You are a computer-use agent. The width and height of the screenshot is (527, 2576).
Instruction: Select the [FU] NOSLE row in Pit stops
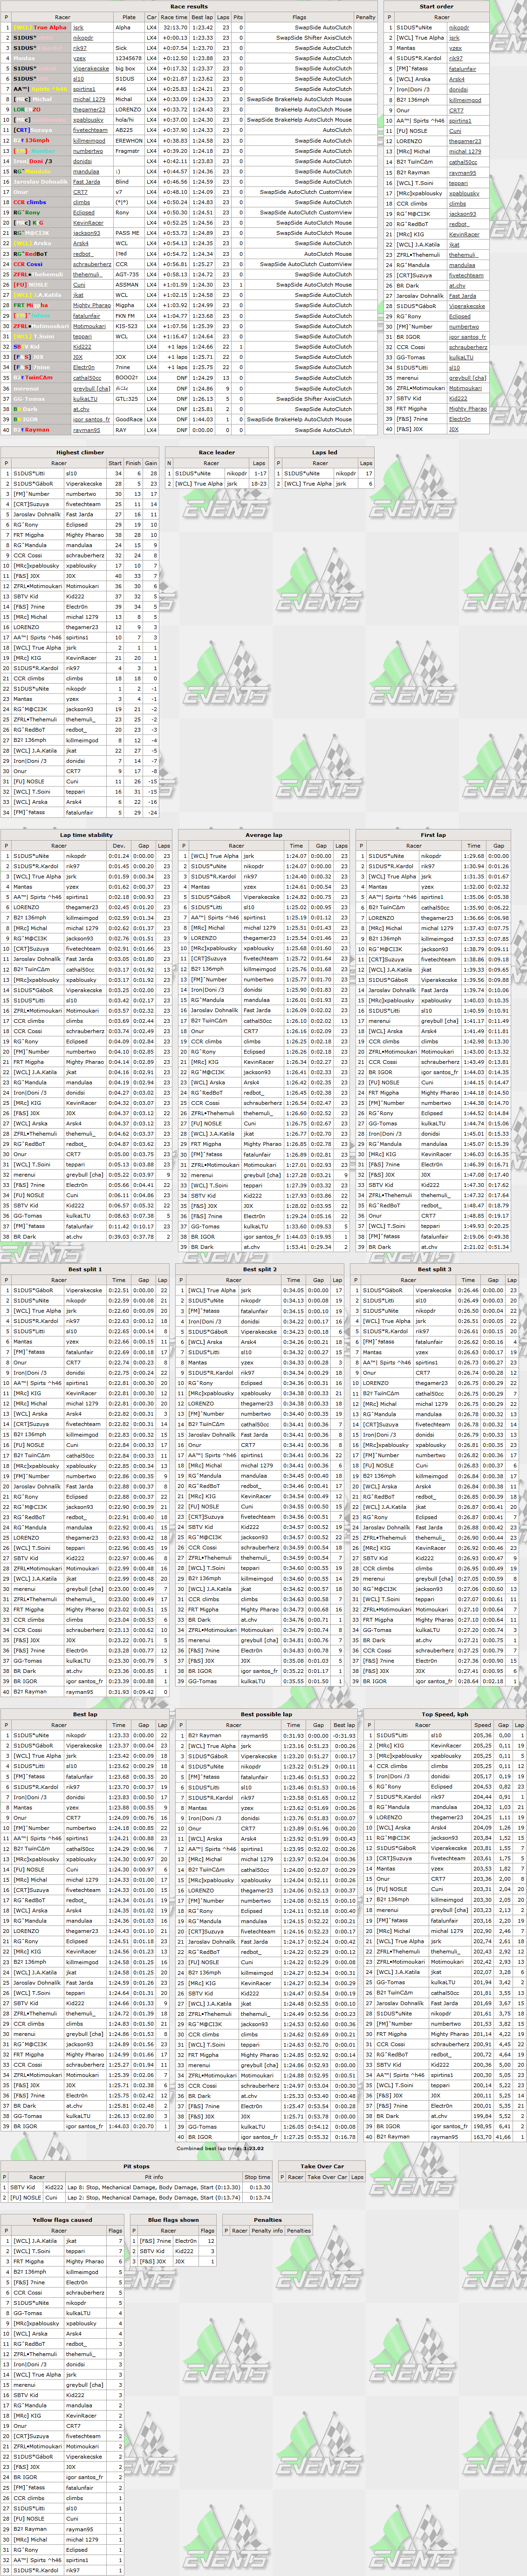coord(137,2197)
